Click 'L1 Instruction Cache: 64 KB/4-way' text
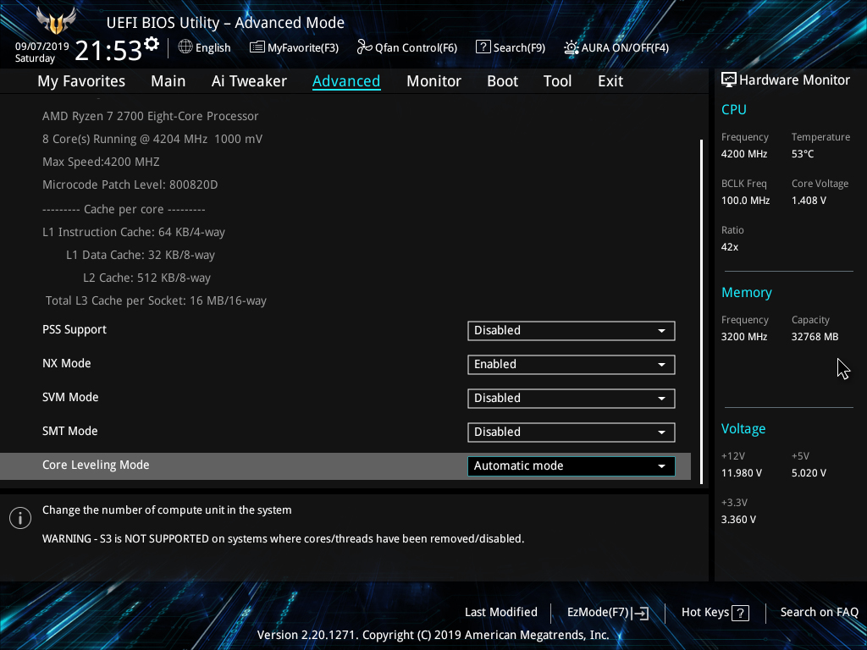 133,233
